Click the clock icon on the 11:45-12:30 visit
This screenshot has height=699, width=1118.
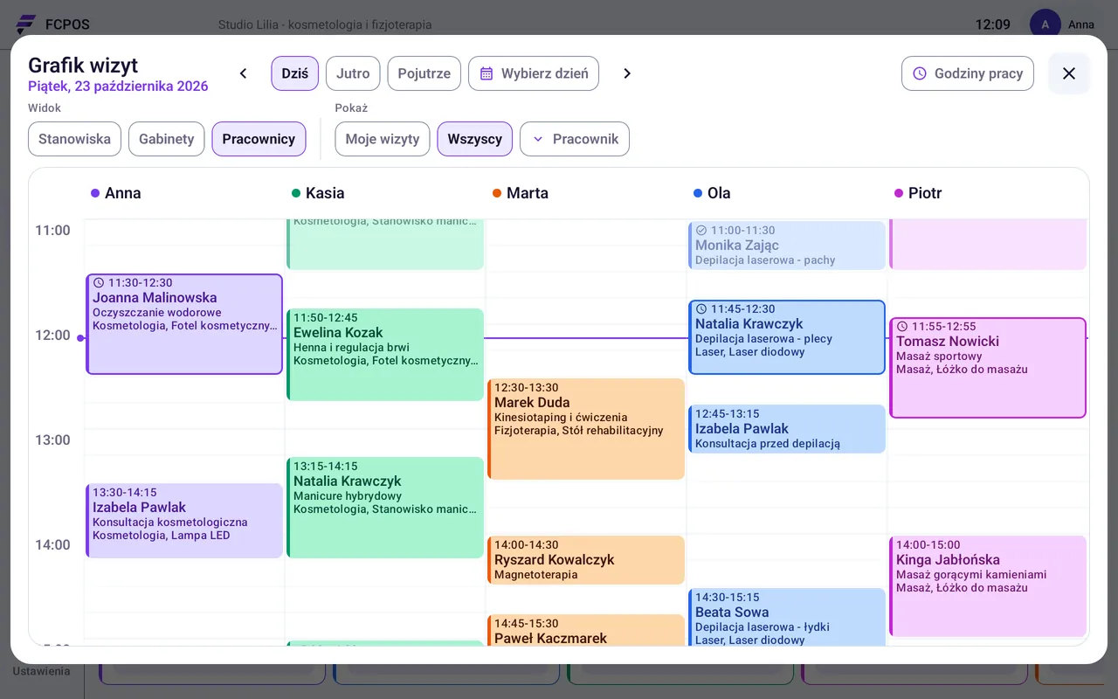click(x=701, y=309)
